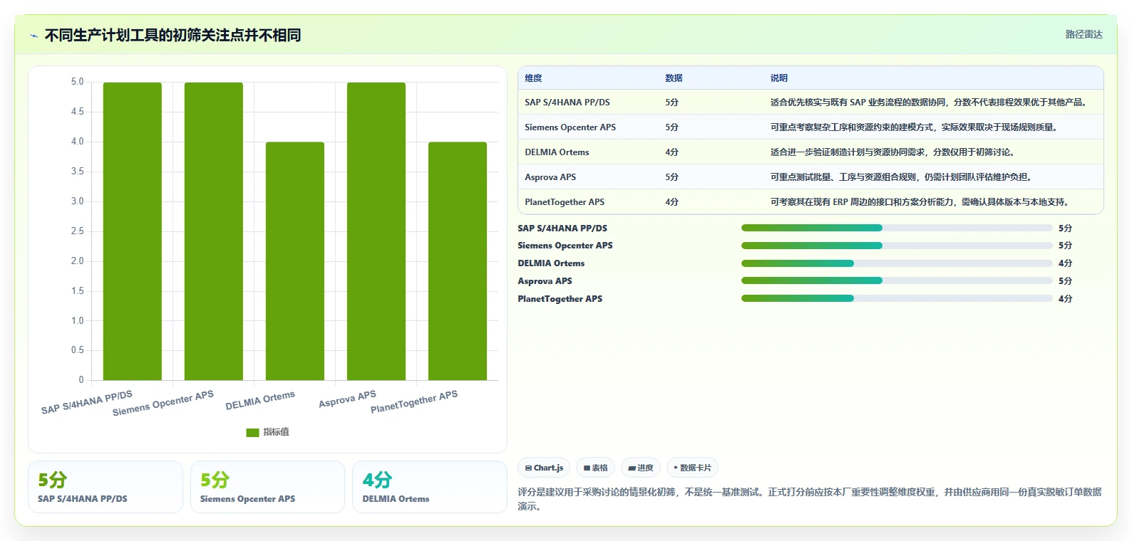The width and height of the screenshot is (1132, 541).
Task: Click the description starting 可重点考察复杂工序
Action: tap(915, 127)
